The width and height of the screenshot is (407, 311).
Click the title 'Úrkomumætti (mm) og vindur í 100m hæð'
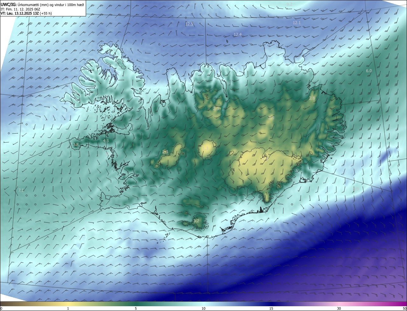[51, 4]
